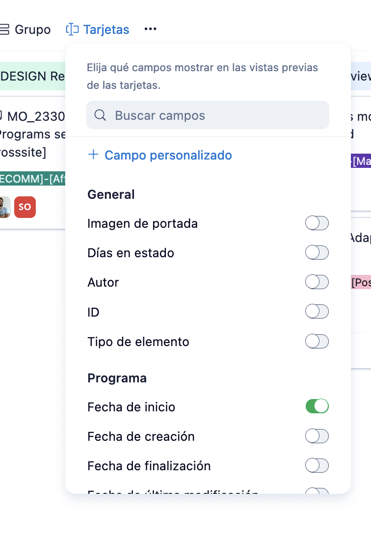The height and width of the screenshot is (537, 371).
Task: Click the red SO avatar badge
Action: pyautogui.click(x=25, y=207)
